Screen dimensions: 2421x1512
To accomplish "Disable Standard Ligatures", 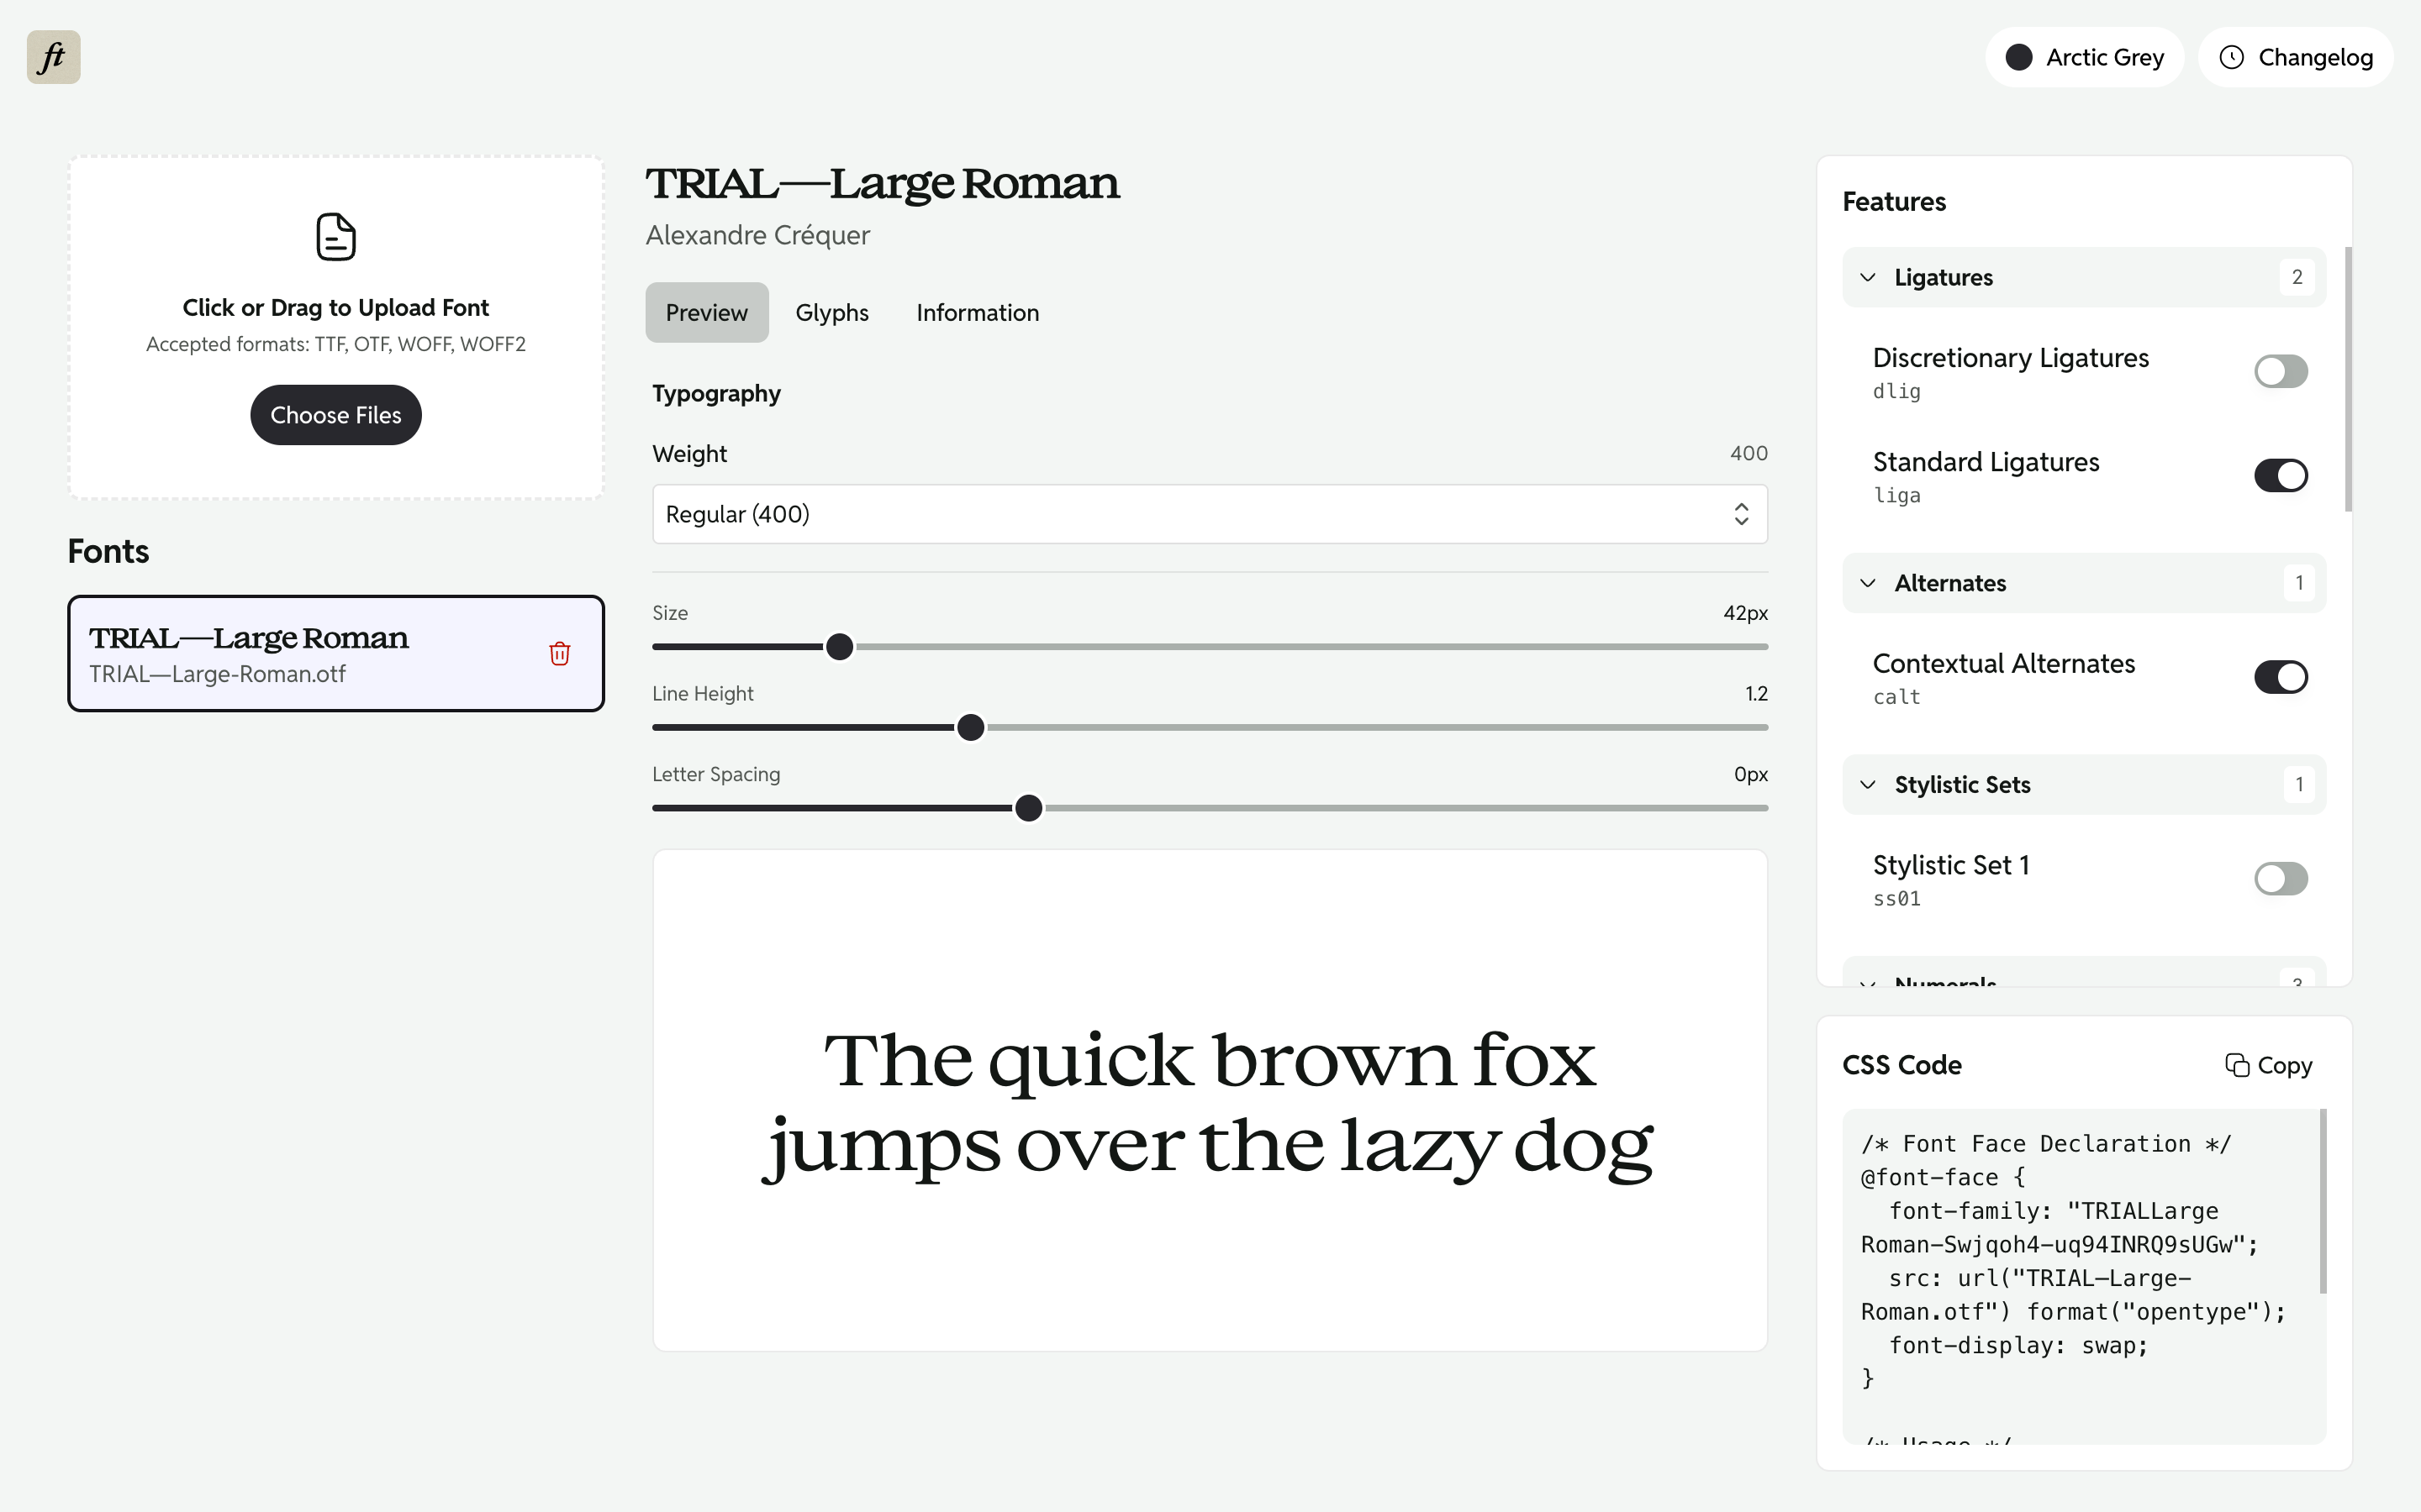I will [x=2281, y=475].
